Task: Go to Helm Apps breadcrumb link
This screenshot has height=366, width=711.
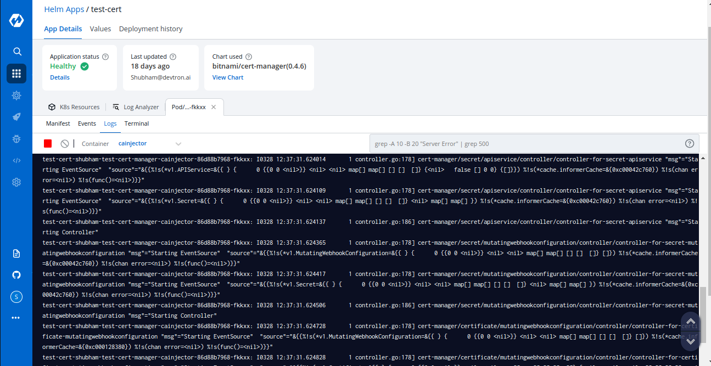Action: click(64, 9)
